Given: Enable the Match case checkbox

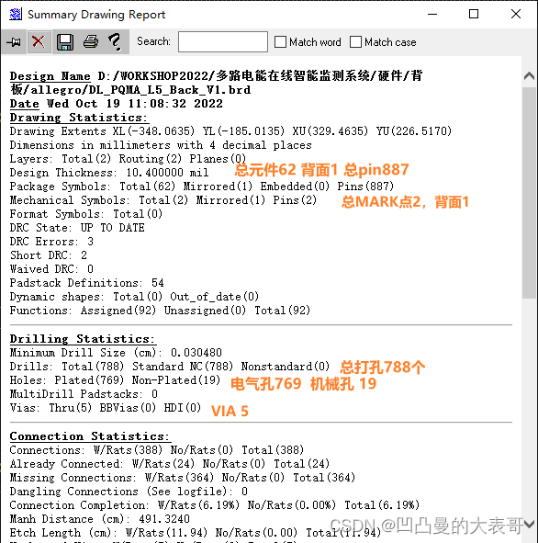Looking at the screenshot, I should point(355,42).
